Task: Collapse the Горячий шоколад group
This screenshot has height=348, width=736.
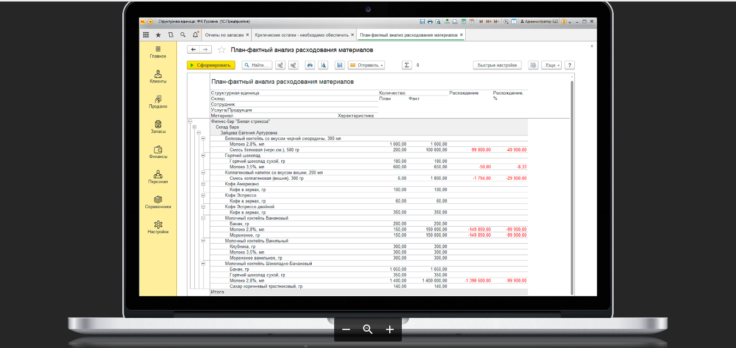Action: [203, 155]
